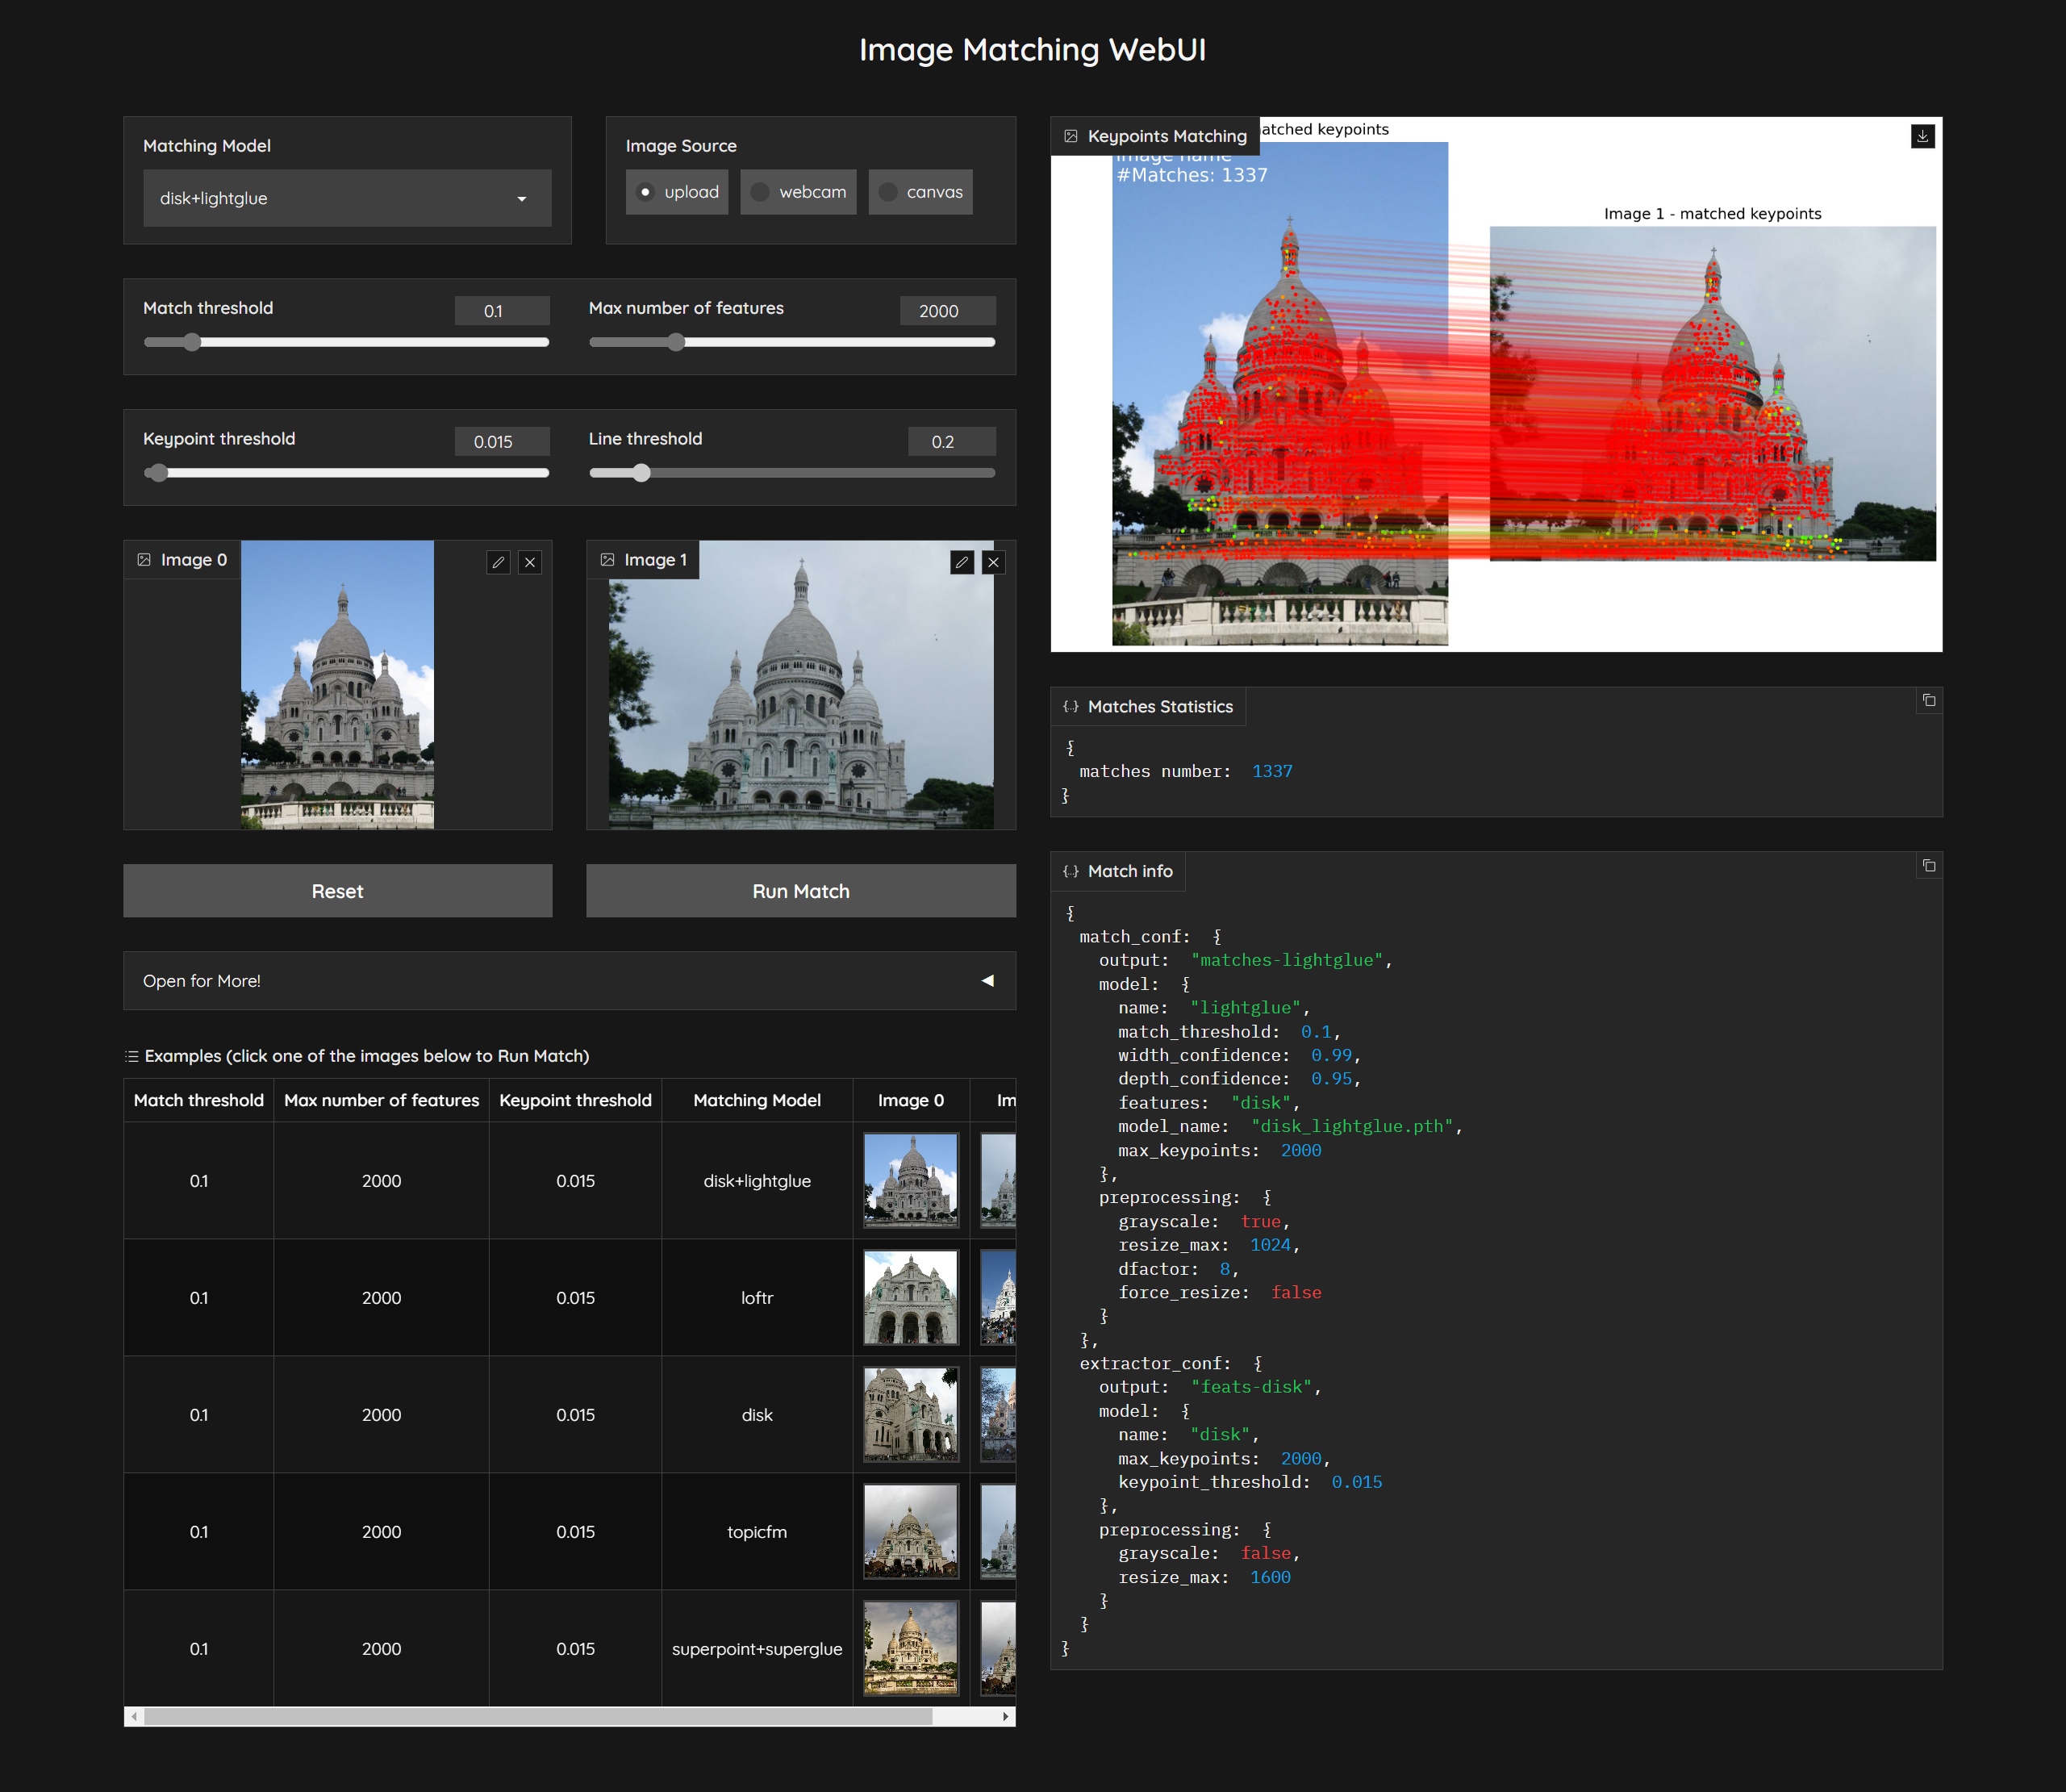
Task: Click the keypoint_threshold 0.015 value in Match info
Action: pos(1357,1482)
